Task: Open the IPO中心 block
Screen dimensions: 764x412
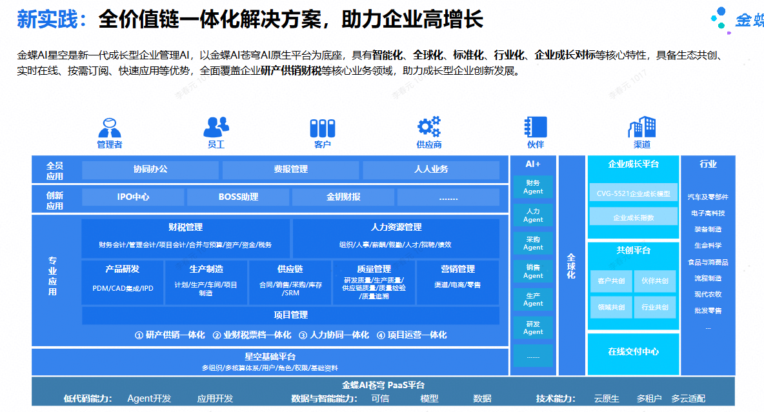Action: 133,197
